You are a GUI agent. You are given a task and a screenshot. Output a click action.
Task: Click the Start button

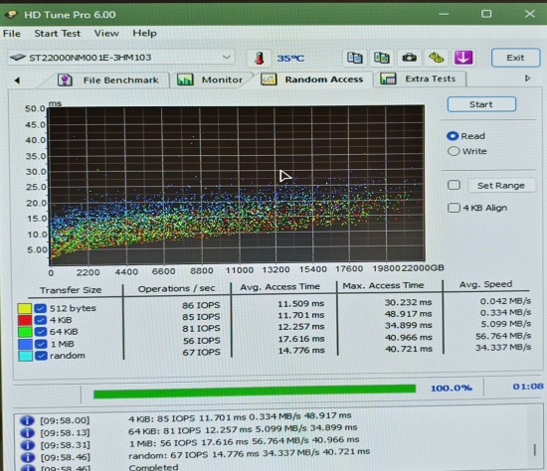click(x=481, y=104)
